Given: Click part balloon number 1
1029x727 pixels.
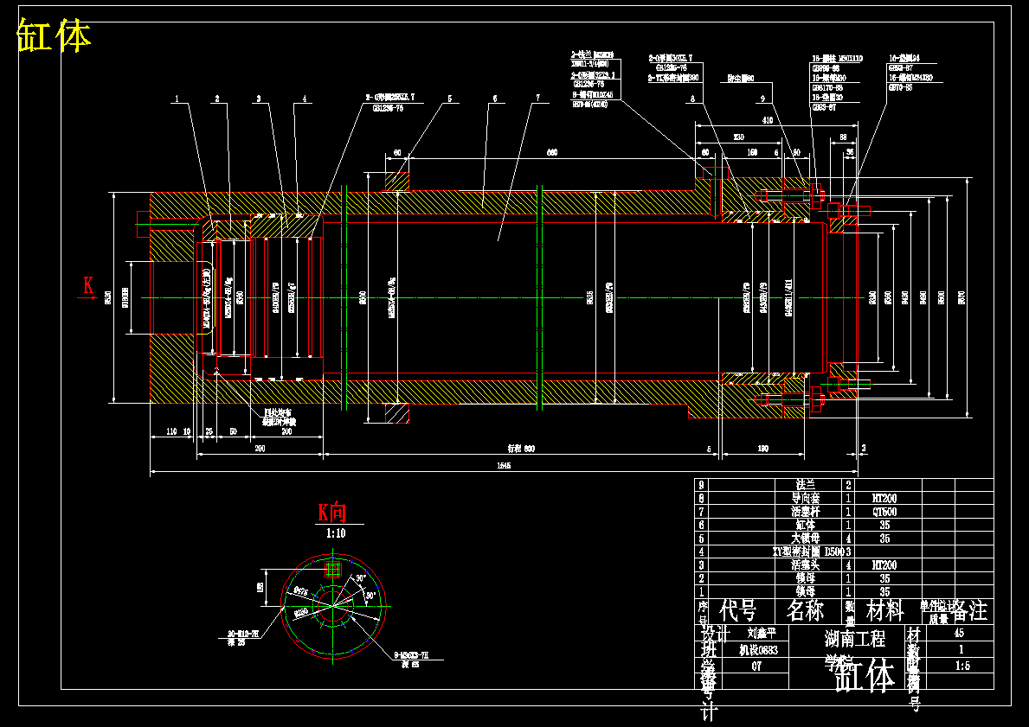Looking at the screenshot, I should point(177,99).
